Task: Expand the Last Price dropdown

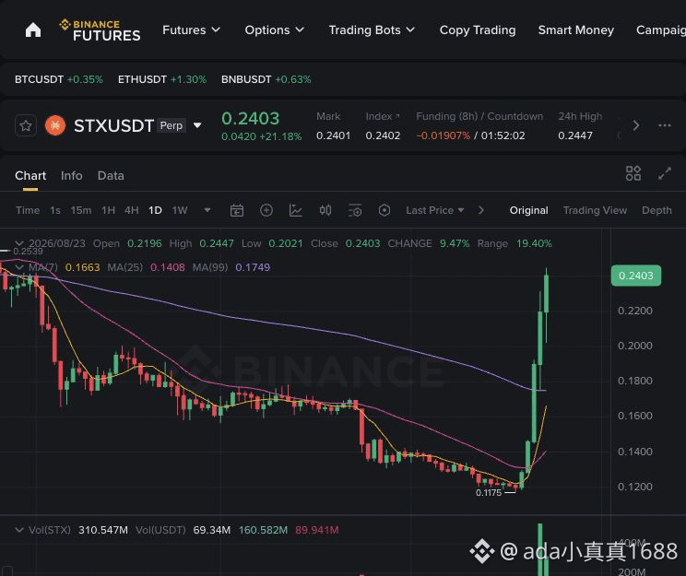Action: coord(435,210)
